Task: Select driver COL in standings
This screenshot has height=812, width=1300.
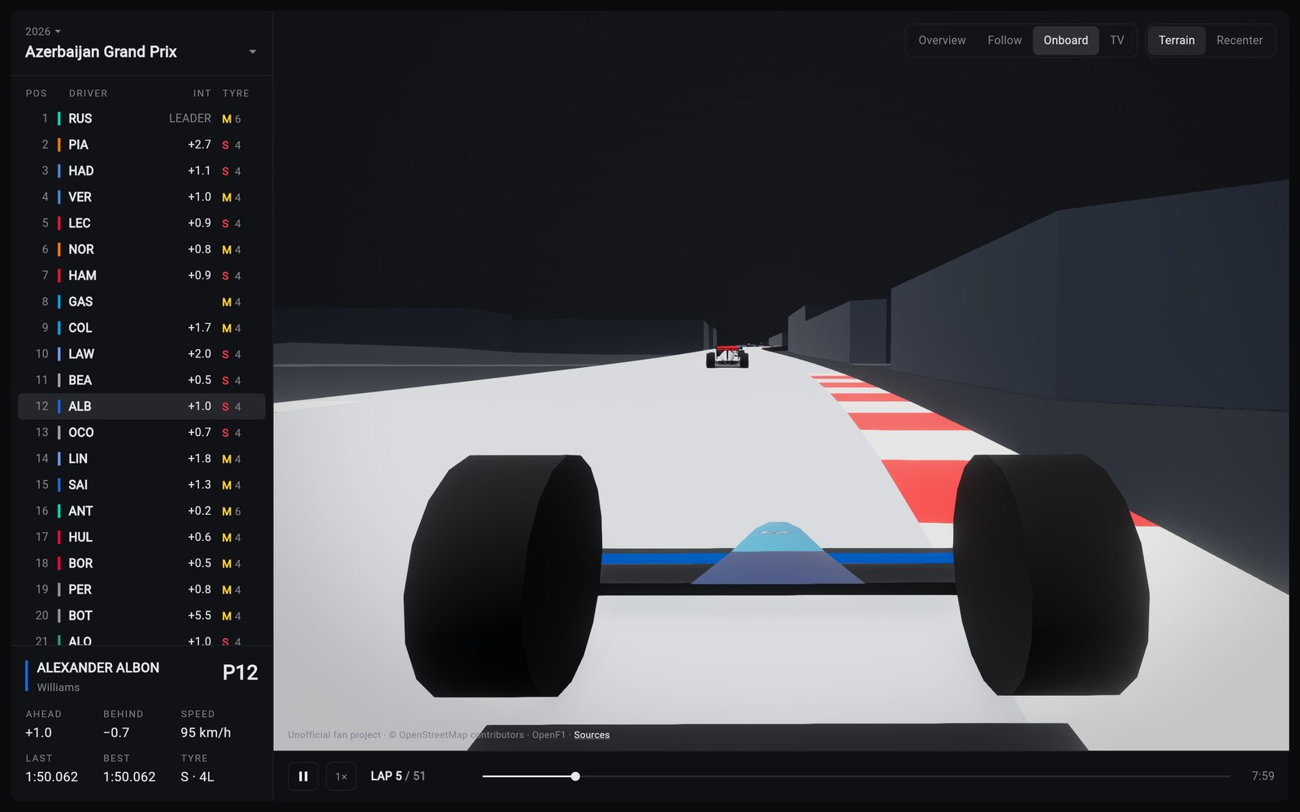Action: (141, 328)
